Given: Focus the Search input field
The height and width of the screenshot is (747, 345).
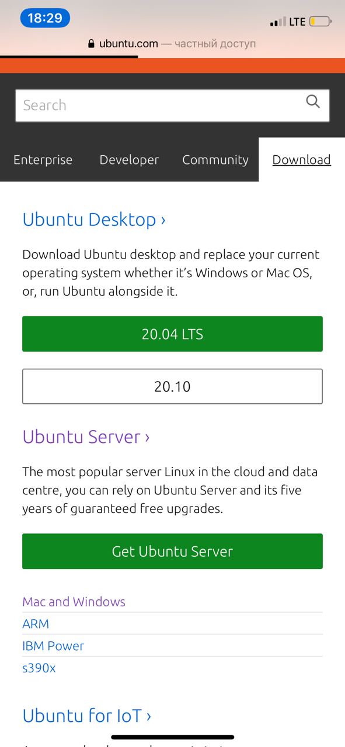Looking at the screenshot, I should coord(172,106).
